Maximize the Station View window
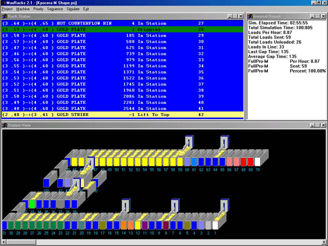This screenshot has width=328, height=246. (318, 125)
